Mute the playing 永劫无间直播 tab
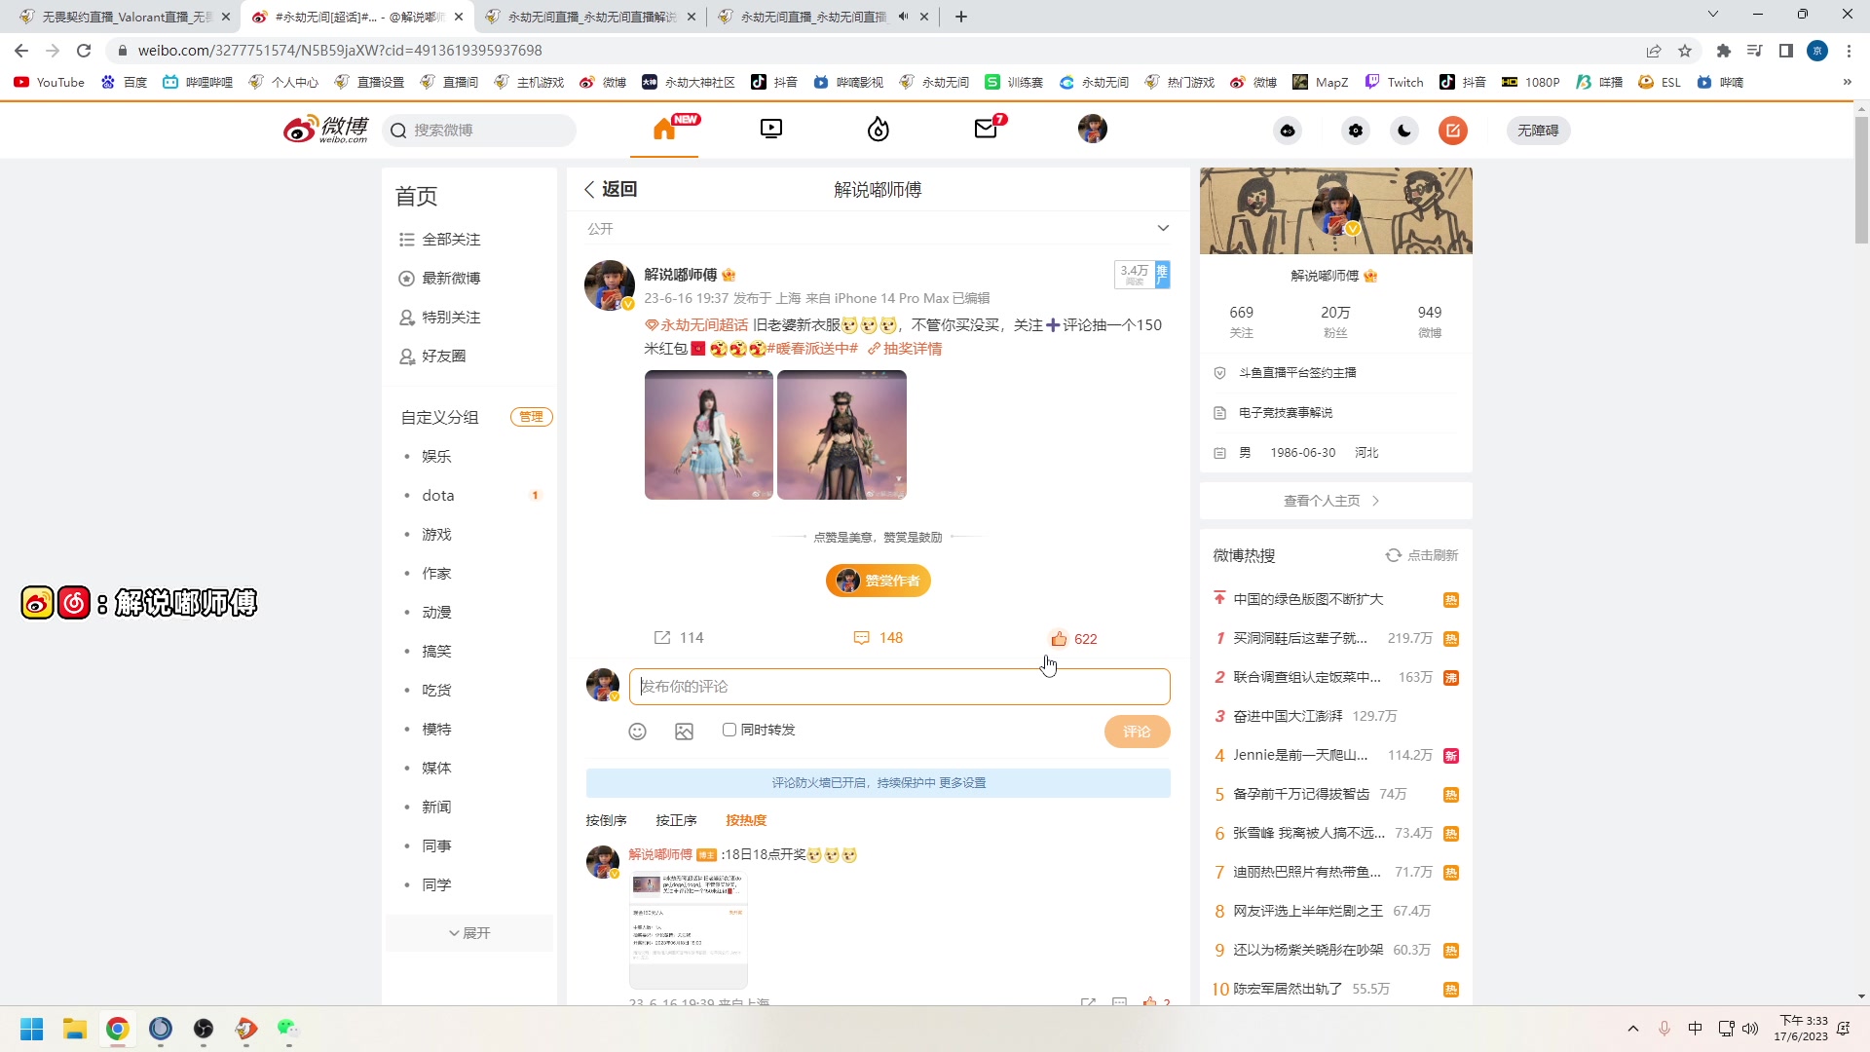1870x1052 pixels. [x=902, y=16]
